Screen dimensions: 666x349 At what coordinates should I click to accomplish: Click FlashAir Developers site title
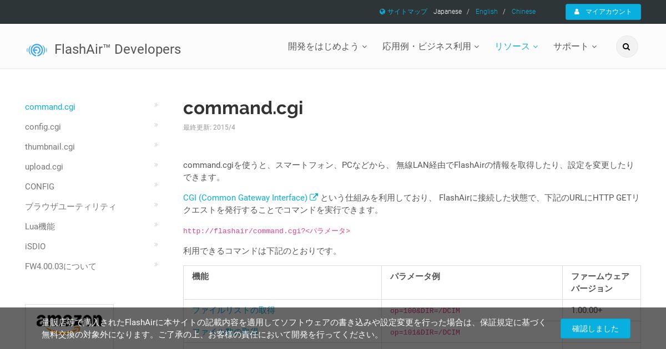pos(118,49)
